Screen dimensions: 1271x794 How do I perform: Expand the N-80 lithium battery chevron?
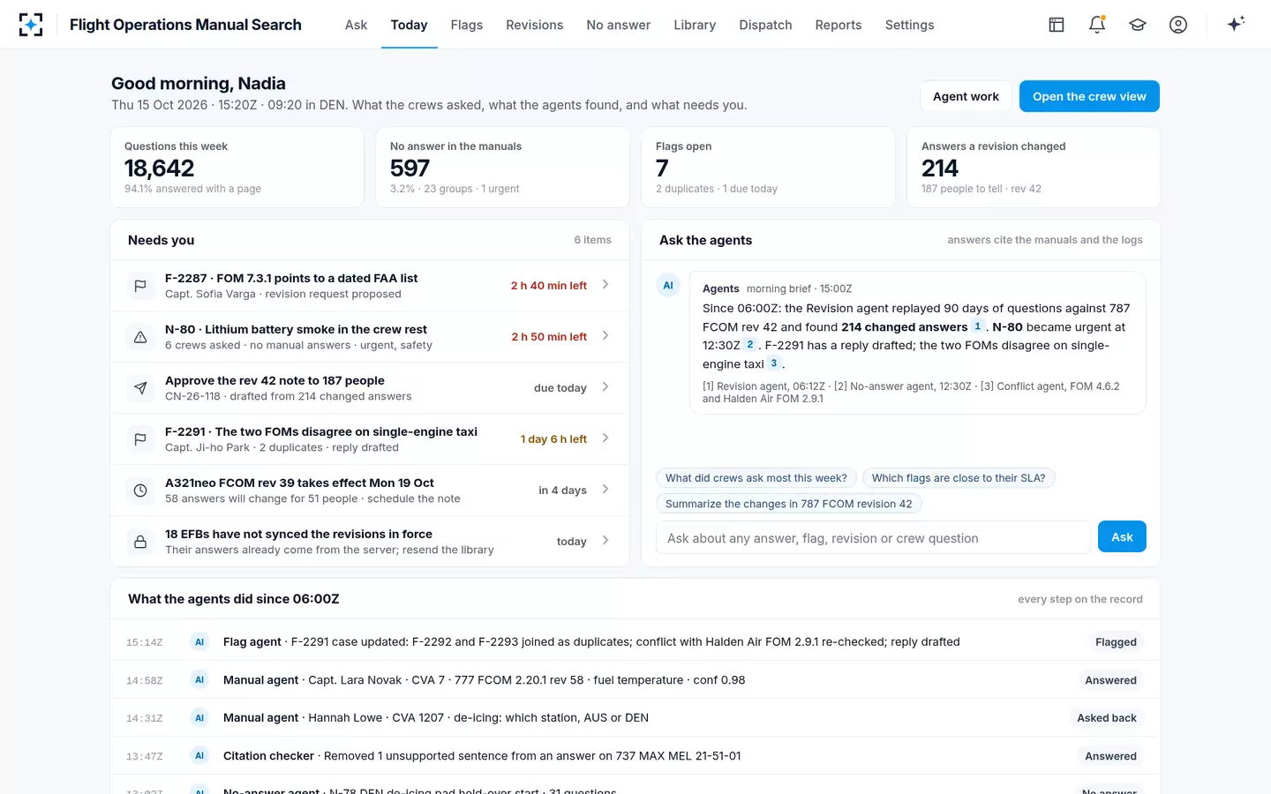605,335
